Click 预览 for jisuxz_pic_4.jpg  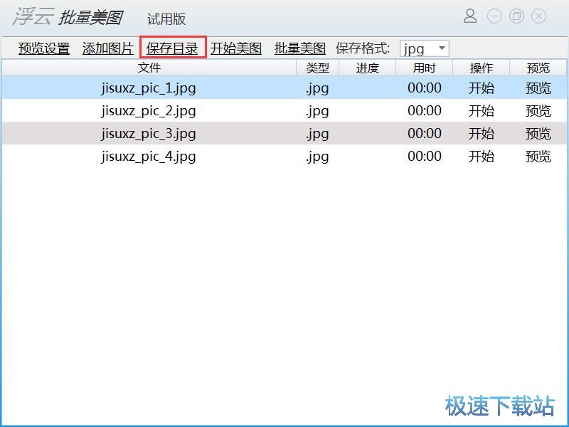coord(538,157)
